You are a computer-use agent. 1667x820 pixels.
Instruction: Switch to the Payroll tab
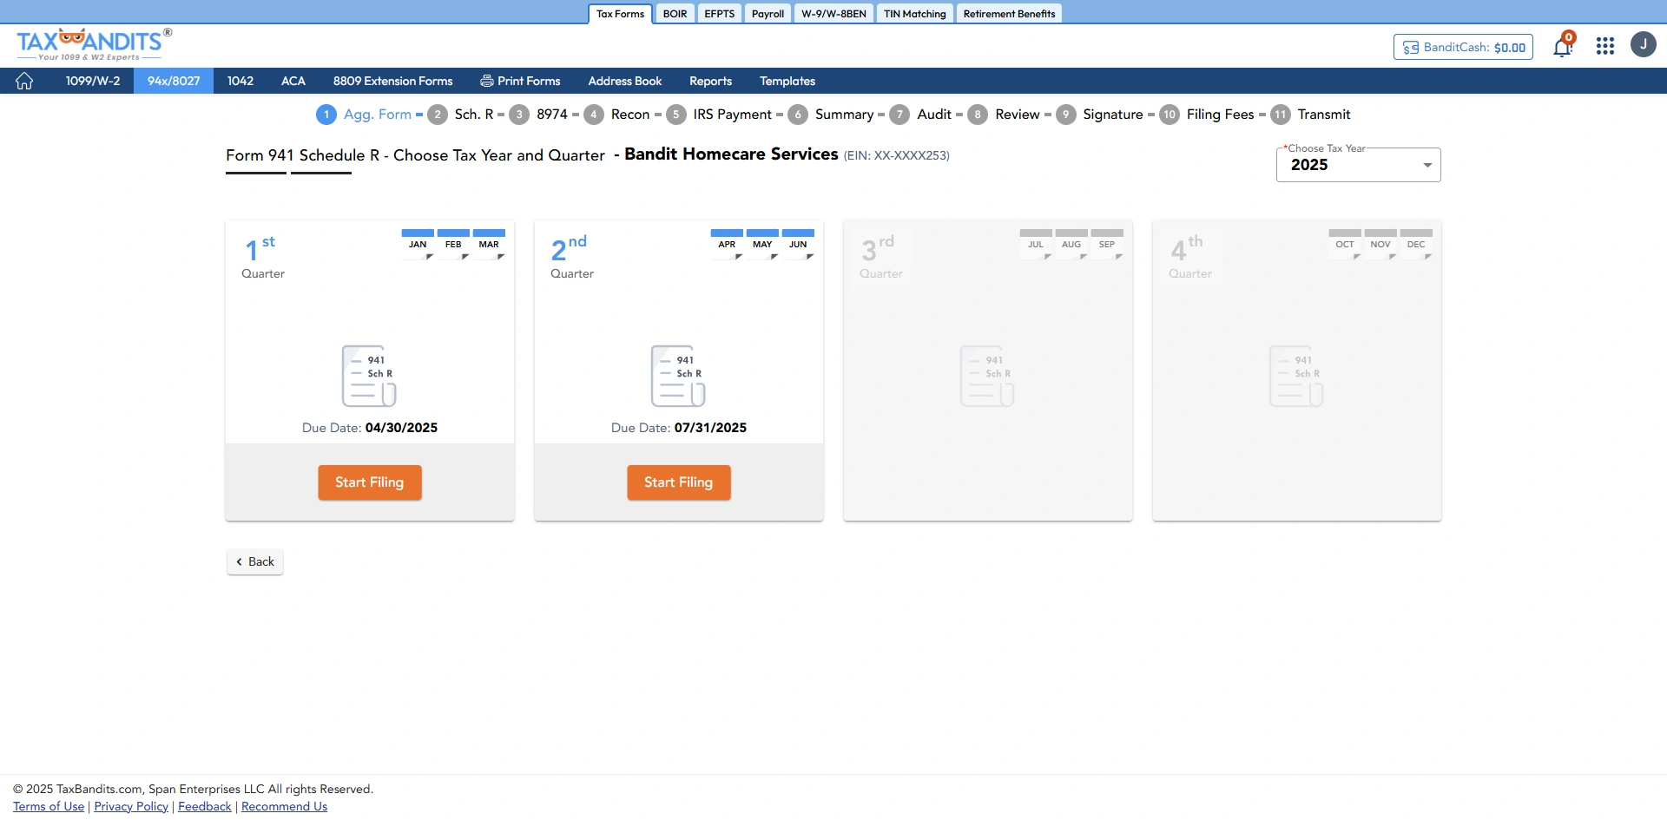[768, 13]
